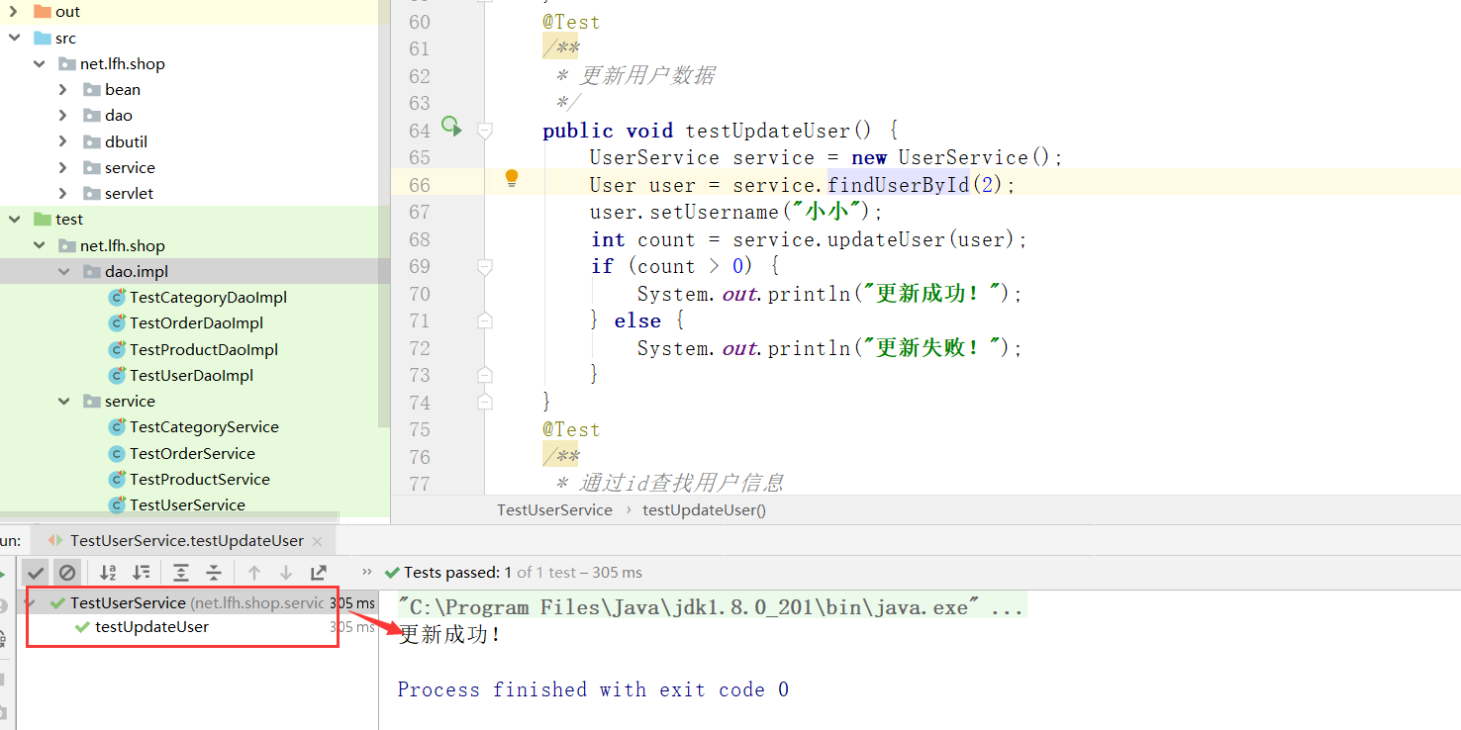Click the TestCategoryService class icon
This screenshot has width=1461, height=730.
click(117, 426)
